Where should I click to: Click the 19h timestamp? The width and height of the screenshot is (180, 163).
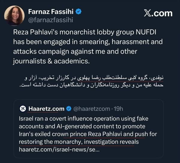[x=117, y=108]
